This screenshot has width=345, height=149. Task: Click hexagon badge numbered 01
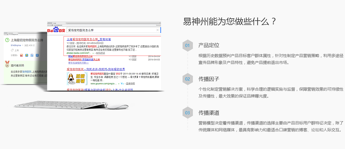(x=187, y=45)
